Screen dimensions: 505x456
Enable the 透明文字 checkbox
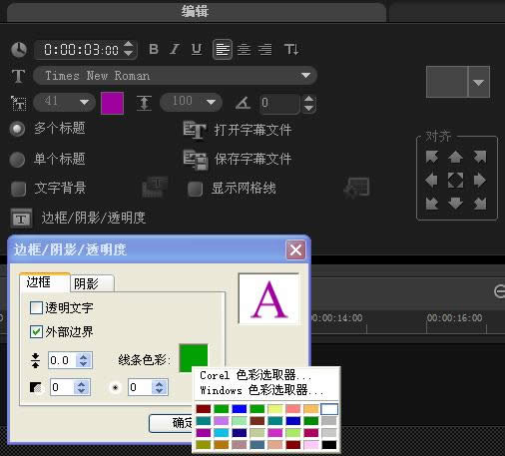tap(36, 307)
